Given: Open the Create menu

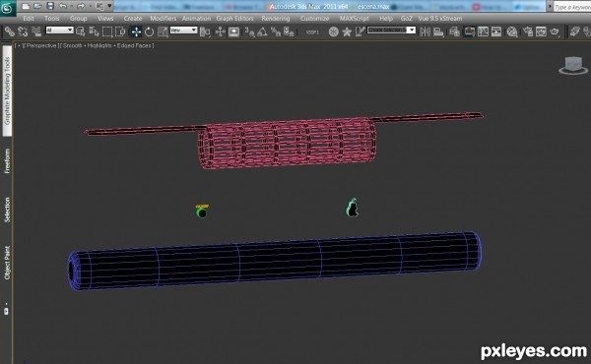Looking at the screenshot, I should click(x=133, y=19).
